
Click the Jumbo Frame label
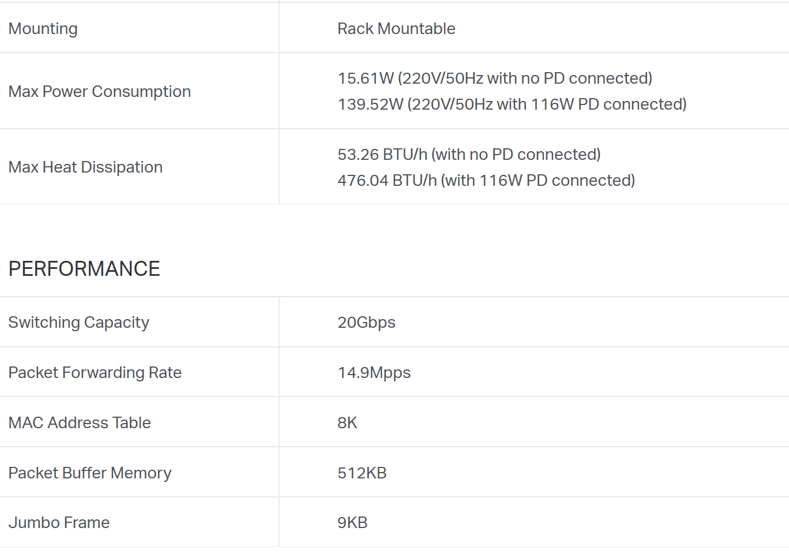pos(59,523)
